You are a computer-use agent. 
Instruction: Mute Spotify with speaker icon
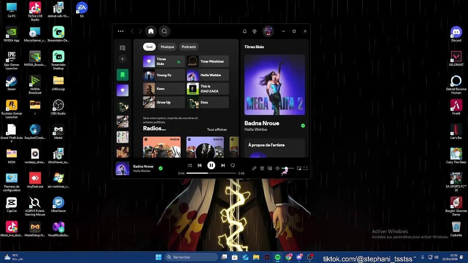pos(278,168)
